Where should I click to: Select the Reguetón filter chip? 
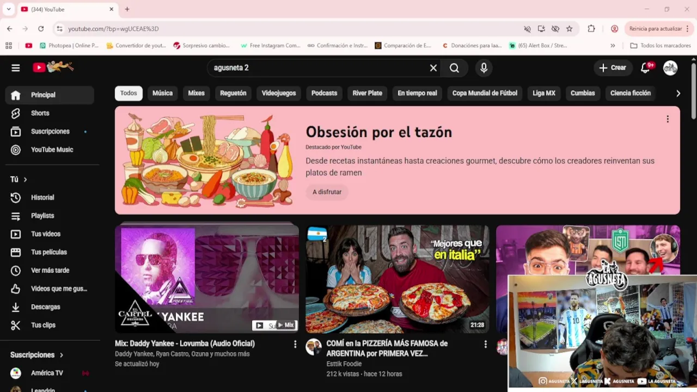(x=233, y=94)
